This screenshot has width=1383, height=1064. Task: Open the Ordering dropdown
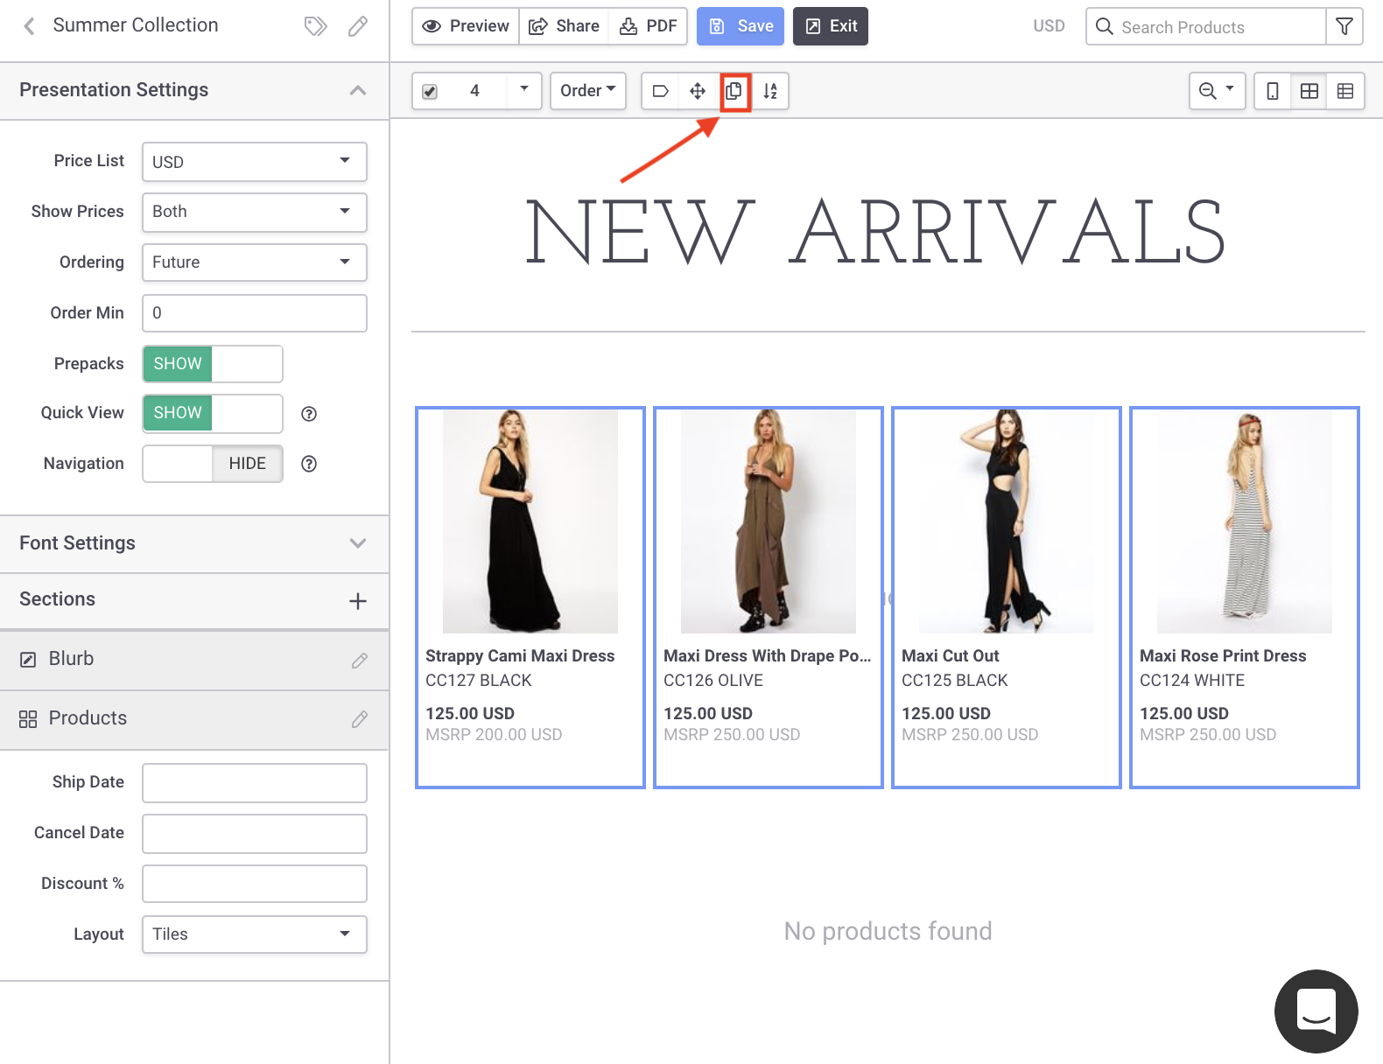(255, 262)
